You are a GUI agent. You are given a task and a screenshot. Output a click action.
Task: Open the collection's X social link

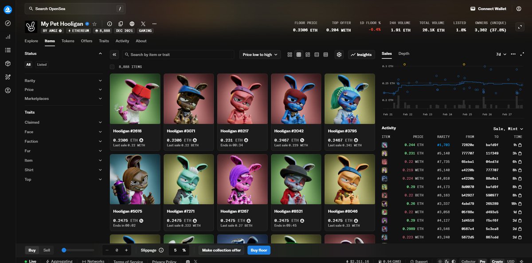[143, 24]
